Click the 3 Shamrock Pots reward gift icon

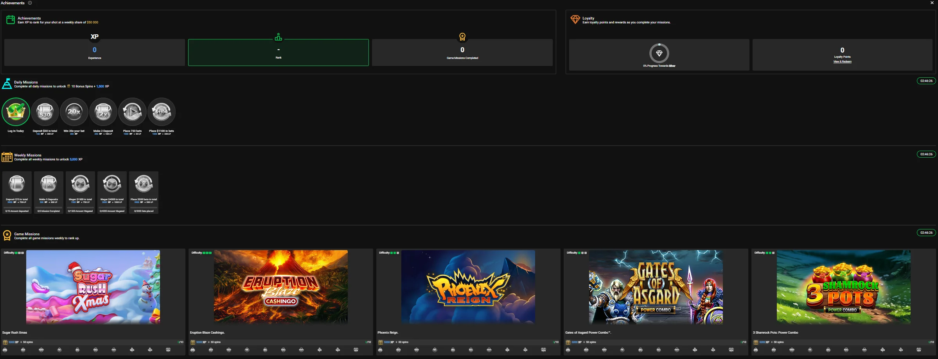tap(756, 342)
